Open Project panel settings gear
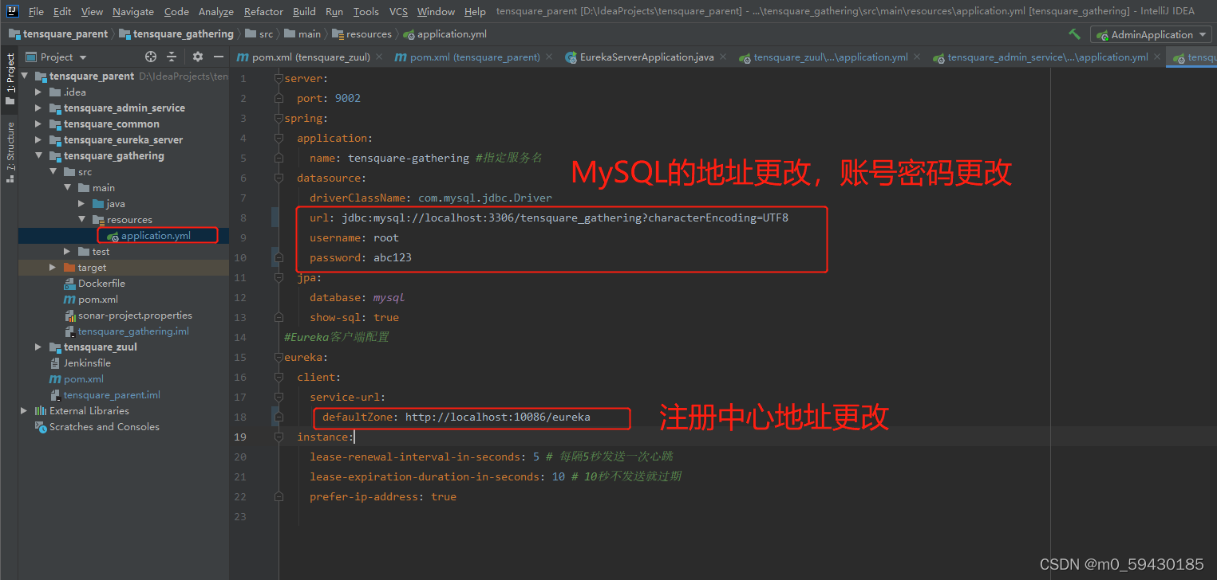Viewport: 1217px width, 580px height. 198,57
